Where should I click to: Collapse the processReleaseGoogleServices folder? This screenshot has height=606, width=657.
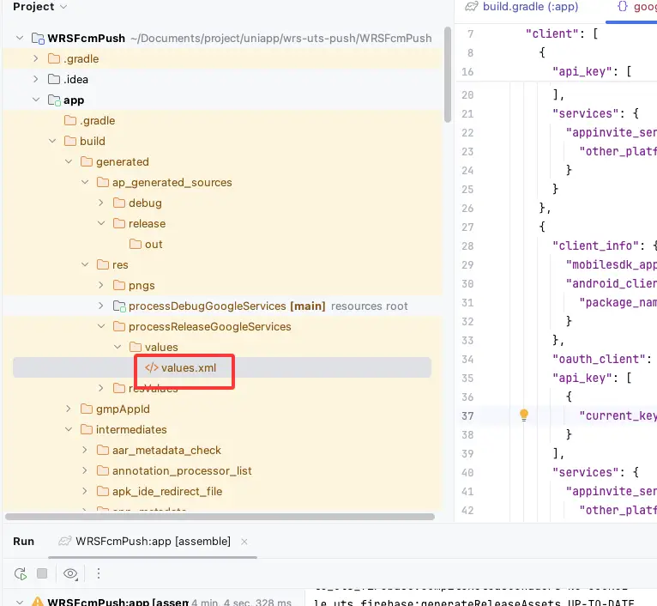(100, 327)
